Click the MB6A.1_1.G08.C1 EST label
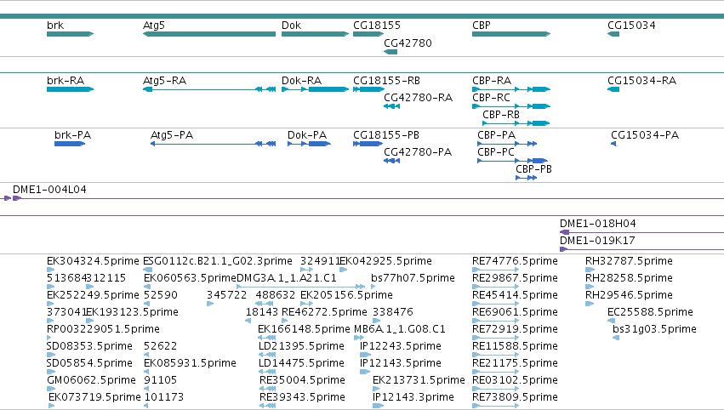The width and height of the screenshot is (724, 410). click(399, 329)
